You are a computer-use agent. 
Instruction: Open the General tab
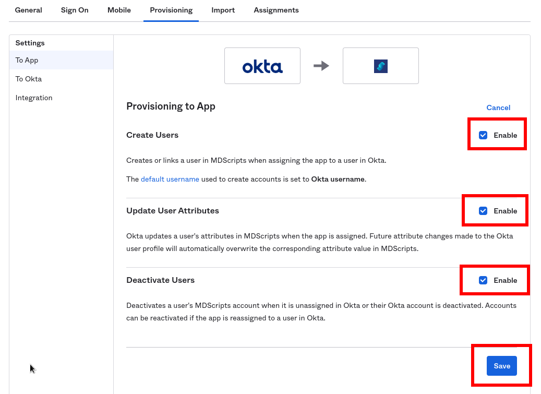[28, 10]
